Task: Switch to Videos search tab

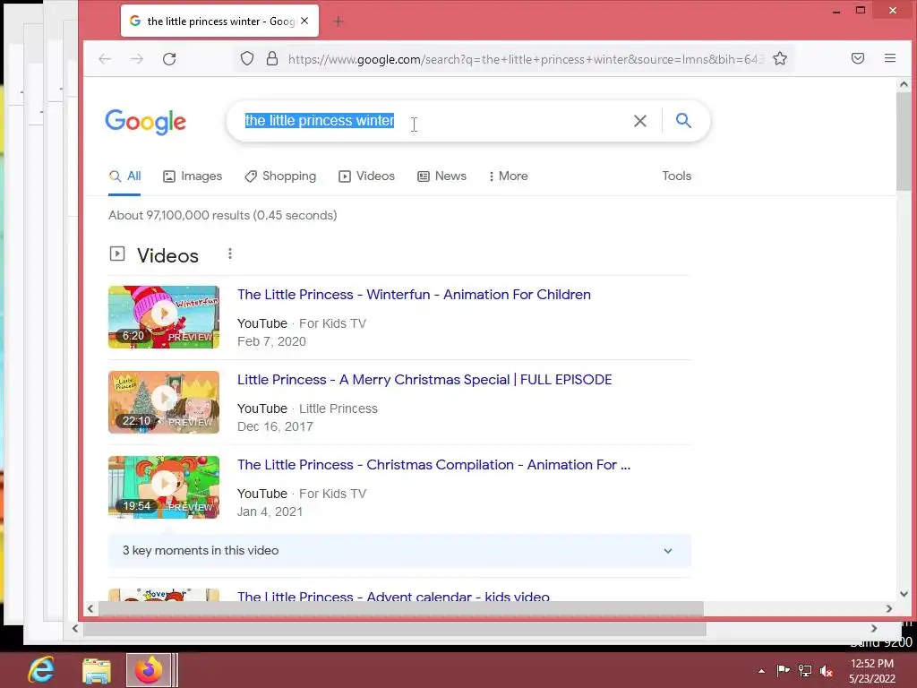Action: pyautogui.click(x=366, y=176)
